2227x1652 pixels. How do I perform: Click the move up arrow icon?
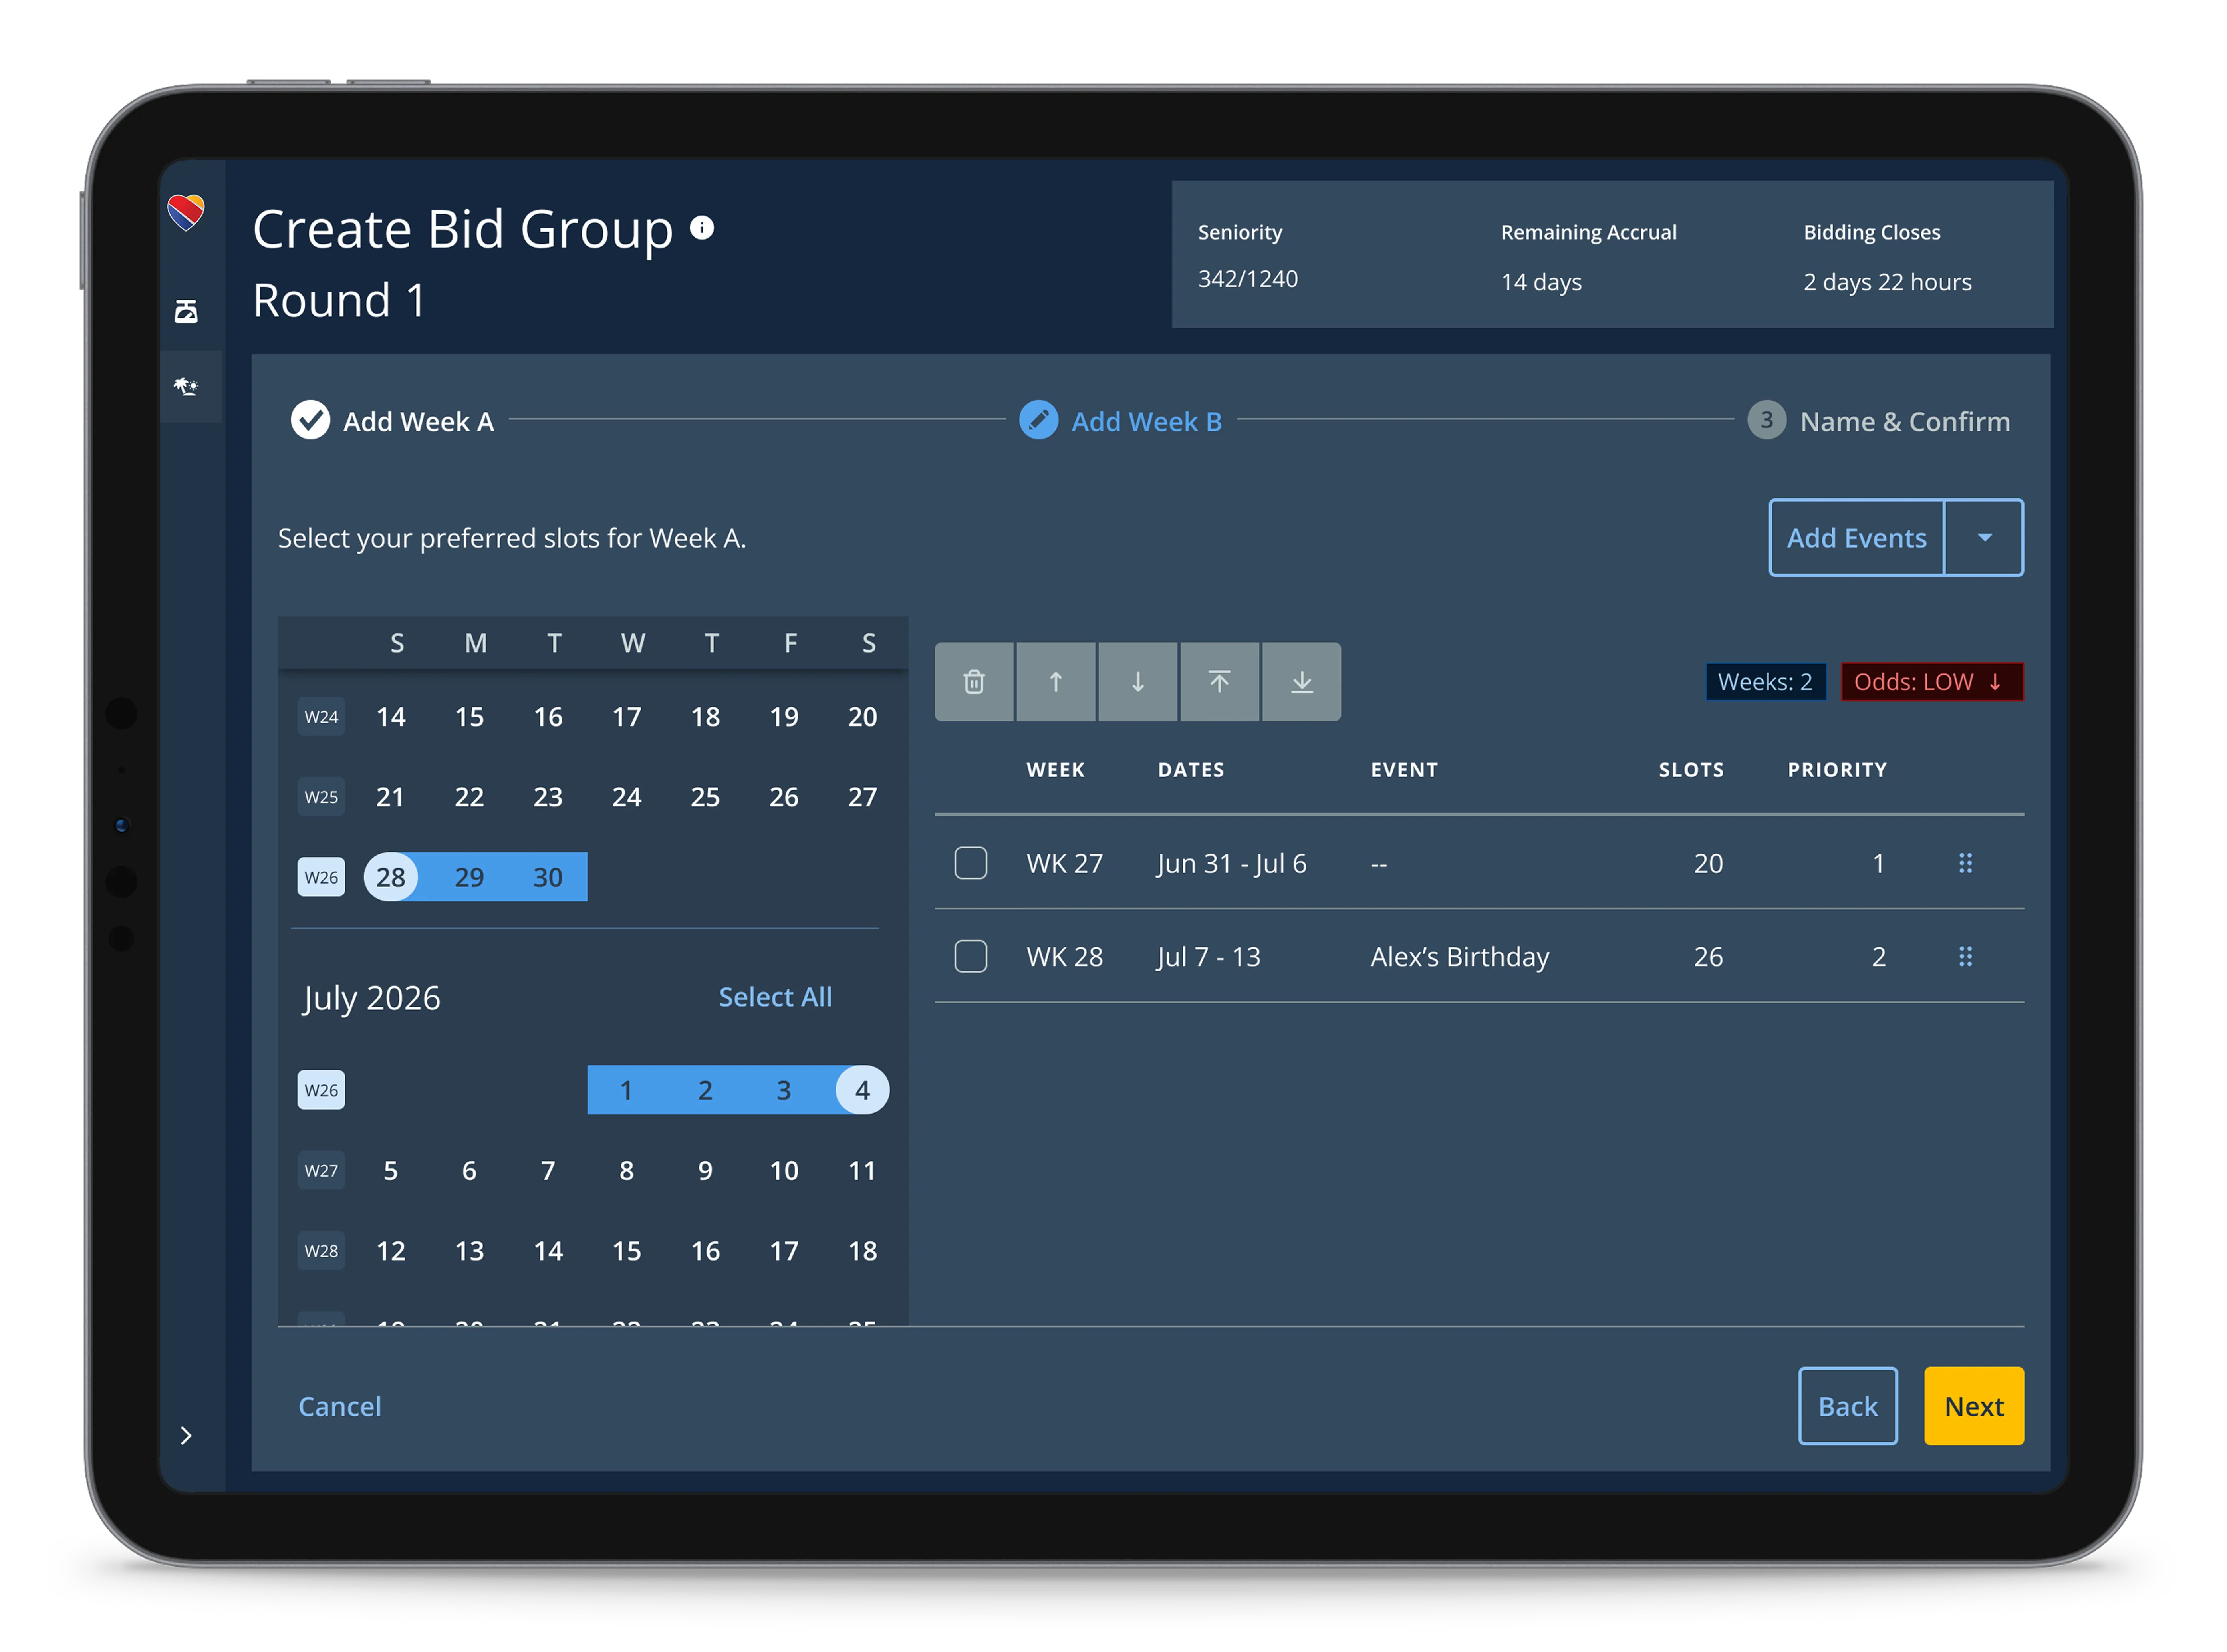tap(1056, 682)
